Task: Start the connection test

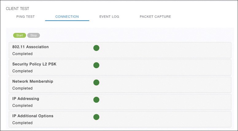Action: pos(20,36)
